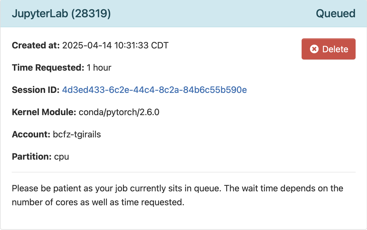Viewport: 367px width, 230px height.
Task: Click the 1 hour value text
Action: [99, 68]
